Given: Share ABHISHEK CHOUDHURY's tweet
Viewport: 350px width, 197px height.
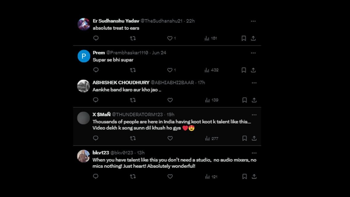Looking at the screenshot, I should pyautogui.click(x=254, y=100).
